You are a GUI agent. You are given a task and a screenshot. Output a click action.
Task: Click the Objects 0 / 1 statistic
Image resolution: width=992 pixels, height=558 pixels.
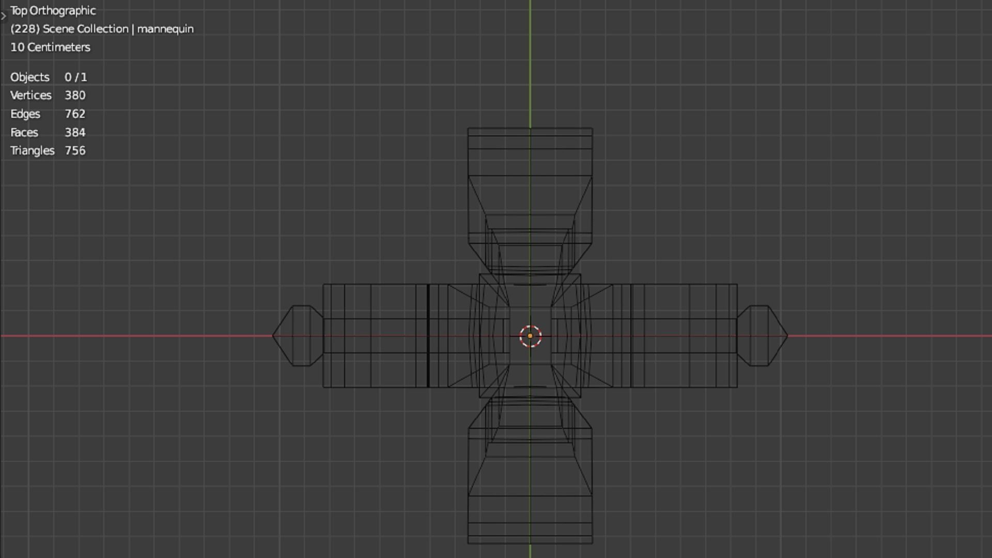click(49, 77)
